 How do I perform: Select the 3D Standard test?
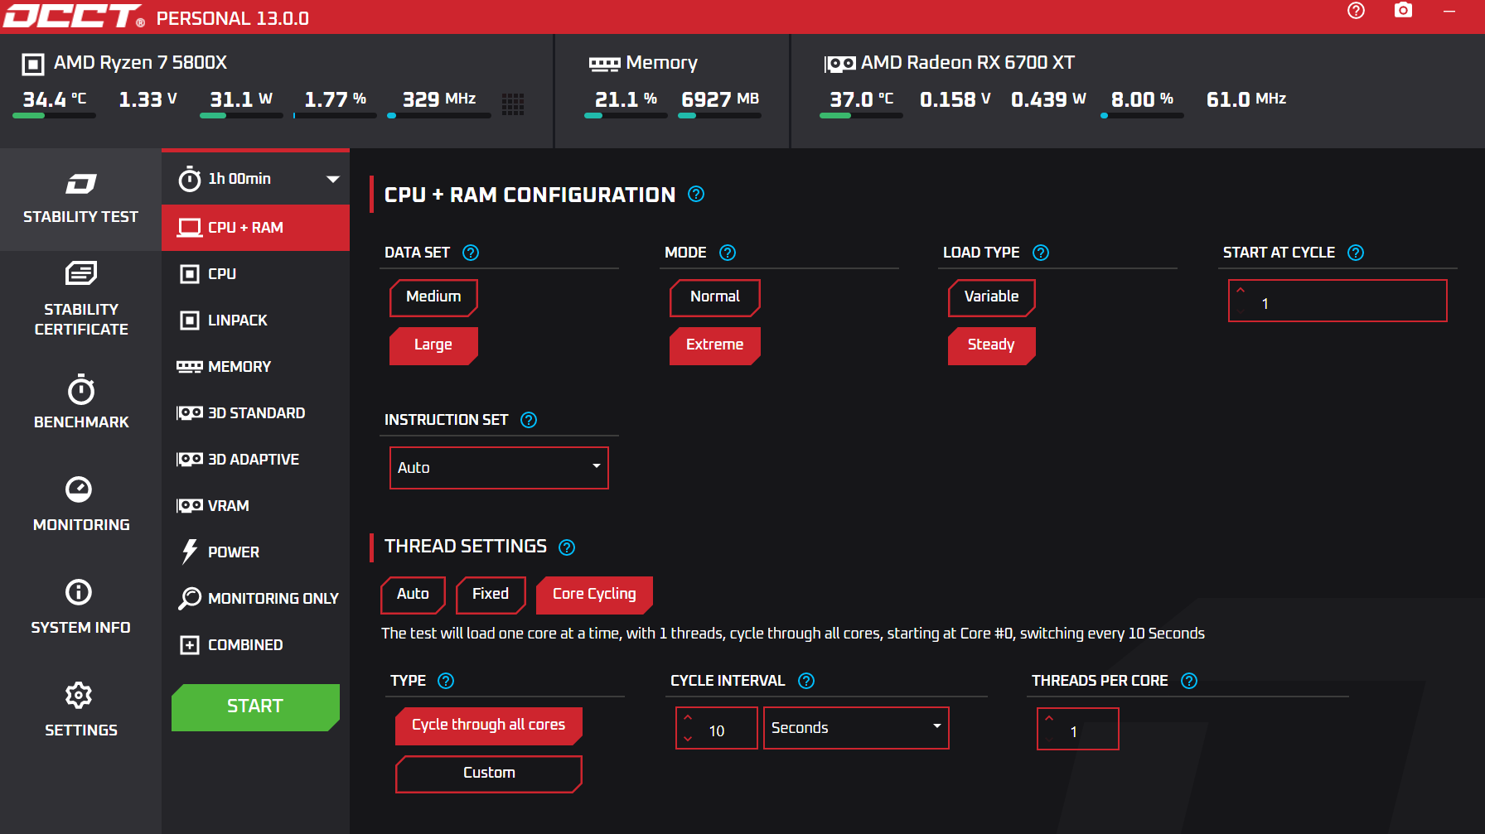tap(255, 413)
